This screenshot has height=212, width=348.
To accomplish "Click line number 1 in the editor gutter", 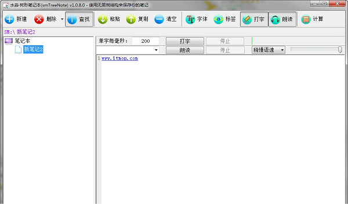I will (x=99, y=59).
